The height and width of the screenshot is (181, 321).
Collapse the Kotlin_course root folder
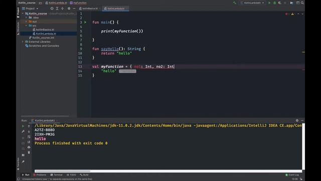coord(23,14)
